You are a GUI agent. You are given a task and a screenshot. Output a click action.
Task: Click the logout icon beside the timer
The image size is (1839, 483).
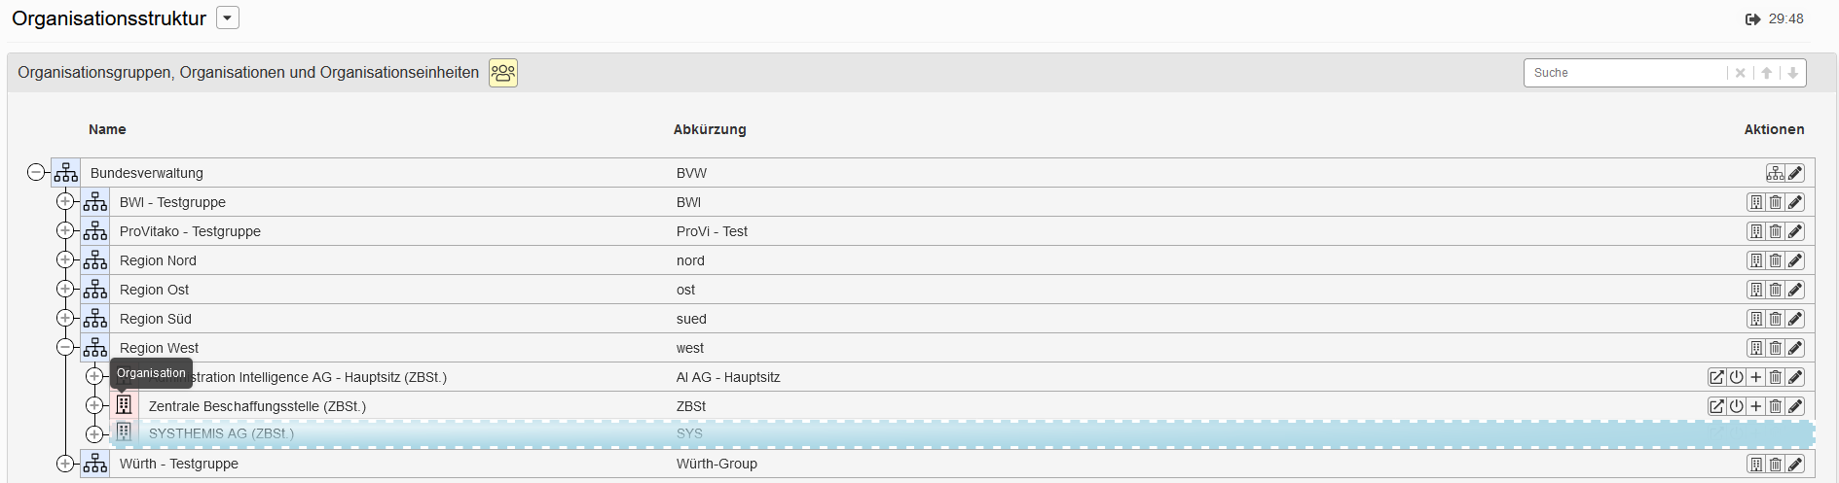pos(1752,19)
